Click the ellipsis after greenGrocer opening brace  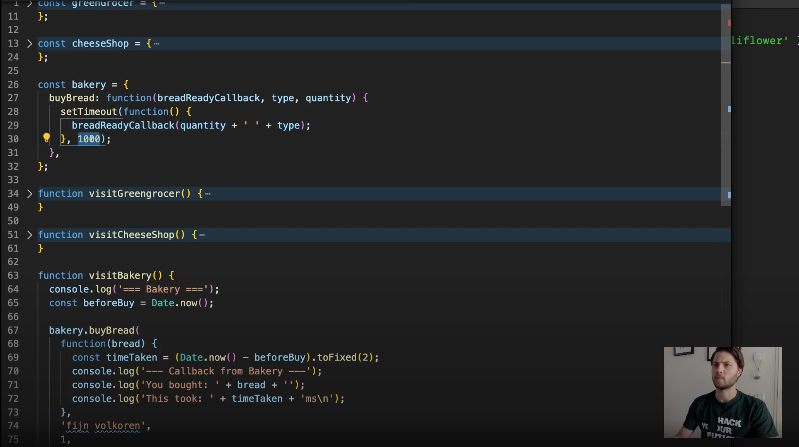tap(162, 3)
